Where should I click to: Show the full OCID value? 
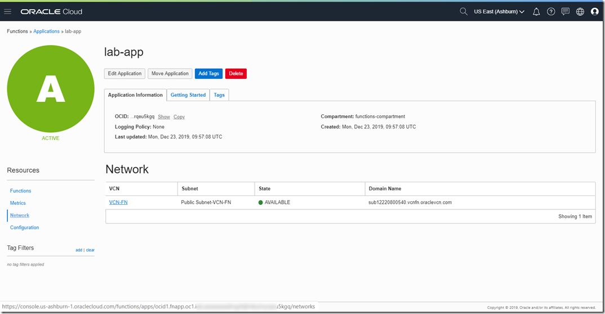pyautogui.click(x=164, y=117)
